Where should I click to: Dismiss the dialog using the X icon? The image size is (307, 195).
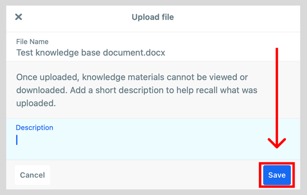tap(19, 17)
